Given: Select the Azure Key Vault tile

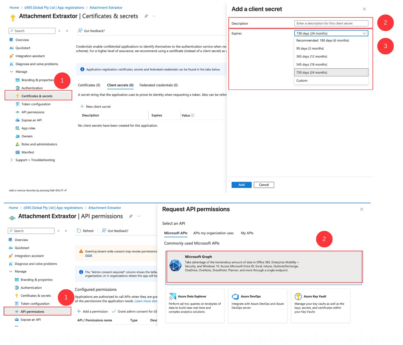Looking at the screenshot, I should coord(320,305).
